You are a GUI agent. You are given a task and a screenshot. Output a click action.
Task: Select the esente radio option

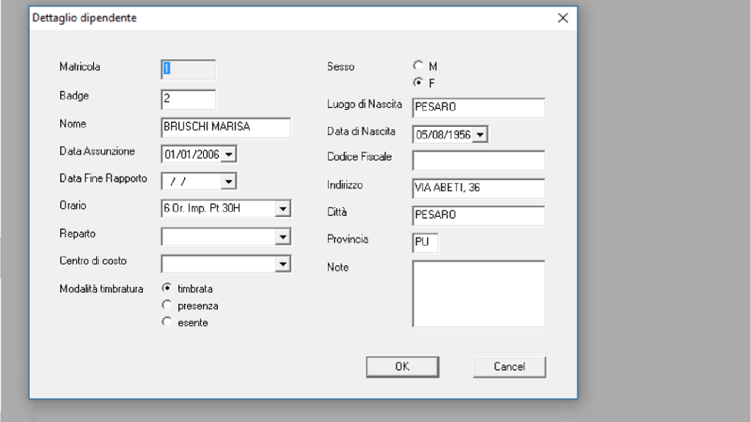tap(166, 322)
